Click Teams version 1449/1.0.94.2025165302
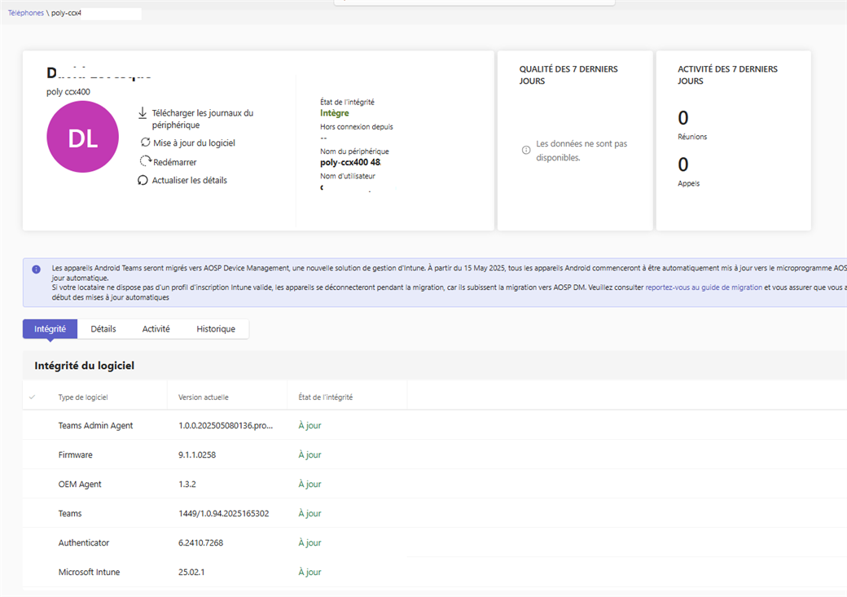 coord(224,513)
